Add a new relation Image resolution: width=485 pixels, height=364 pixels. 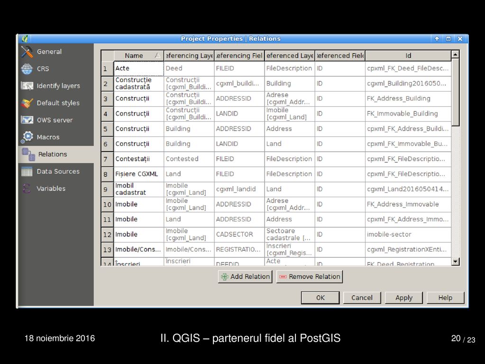click(245, 277)
